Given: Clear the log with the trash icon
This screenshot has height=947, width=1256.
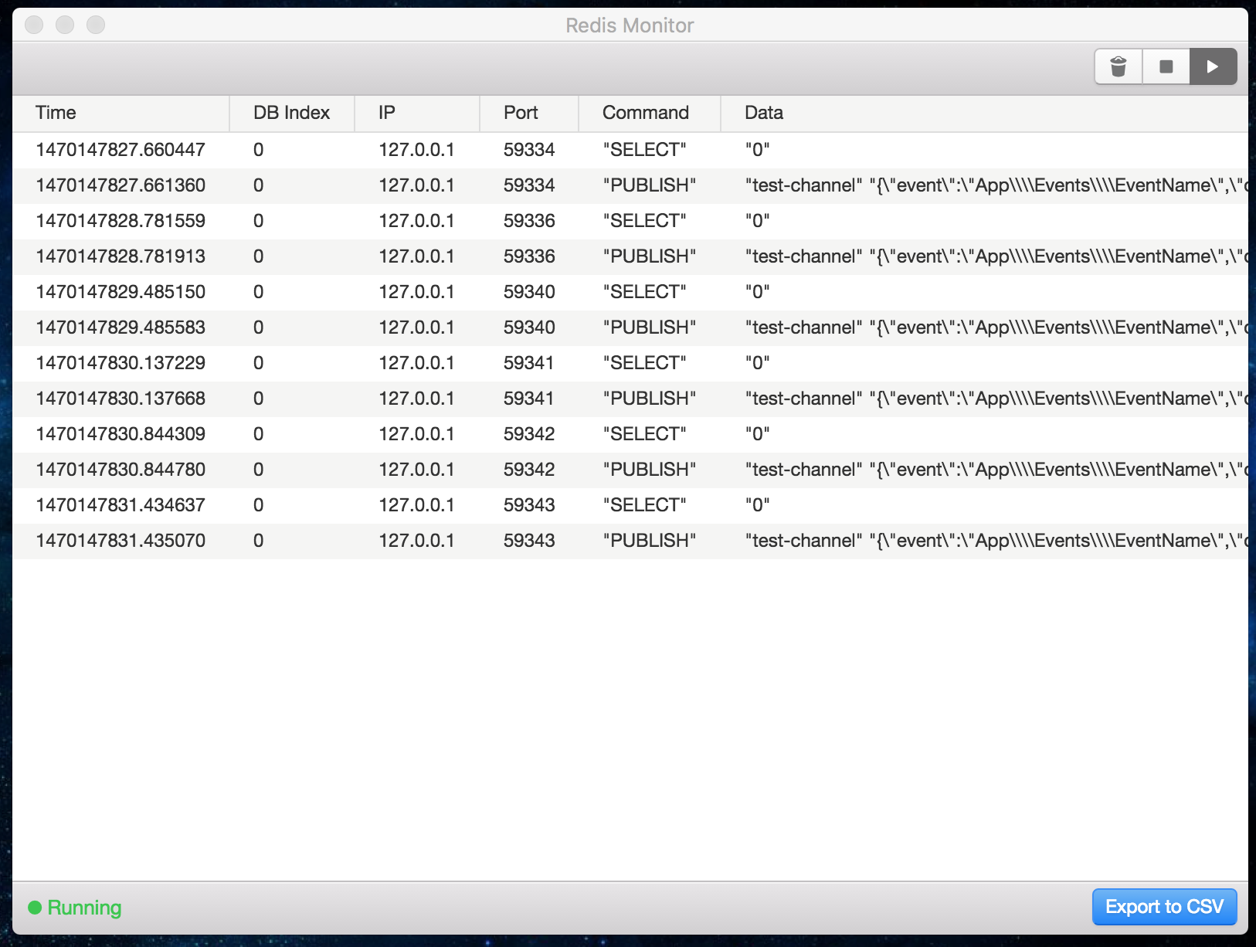Looking at the screenshot, I should (1119, 66).
